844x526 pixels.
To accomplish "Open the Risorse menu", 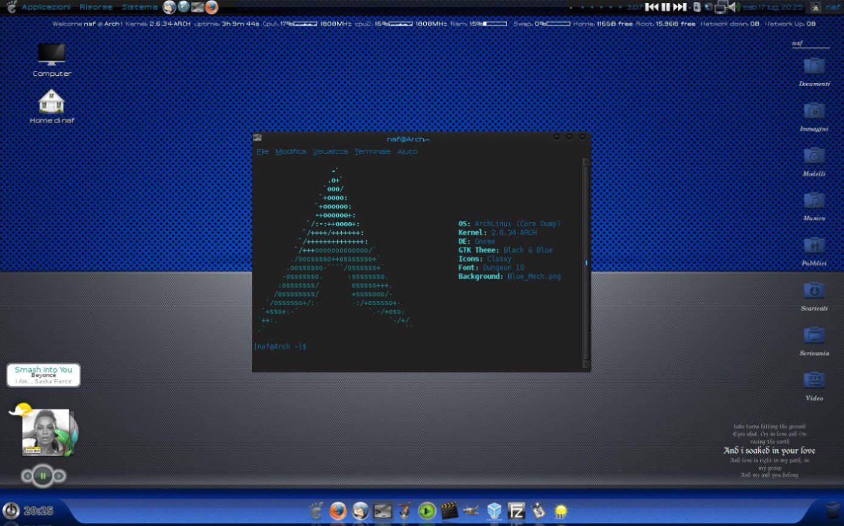I will coord(96,7).
